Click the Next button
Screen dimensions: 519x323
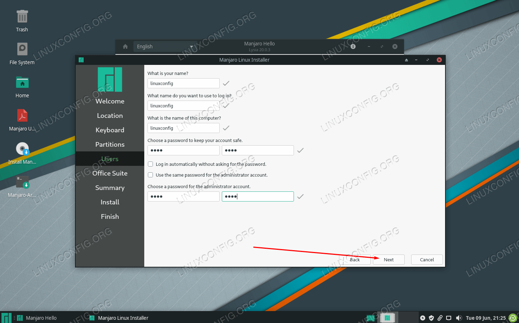(x=389, y=260)
